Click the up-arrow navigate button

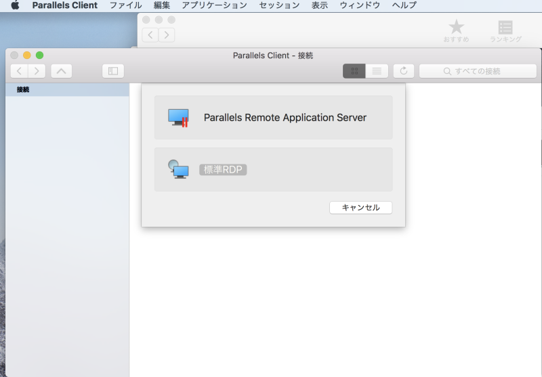point(62,71)
